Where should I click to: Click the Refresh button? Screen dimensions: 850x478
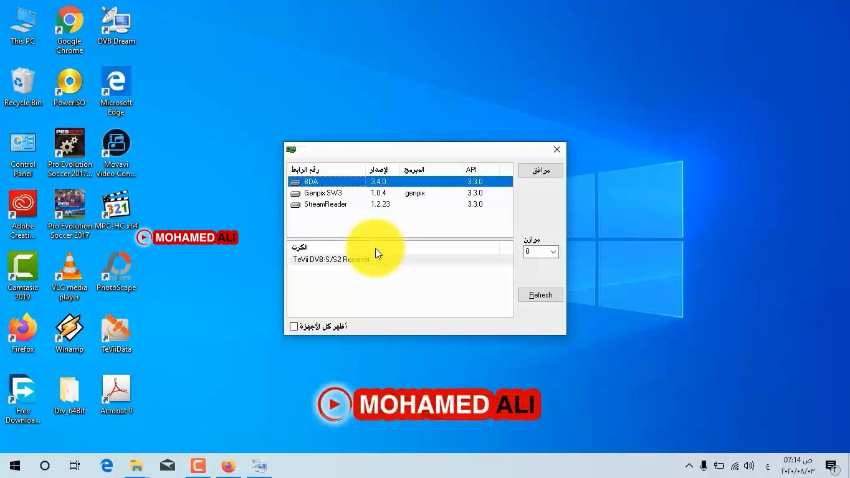click(x=540, y=295)
